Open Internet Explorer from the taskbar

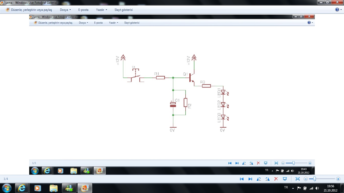click(x=22, y=188)
